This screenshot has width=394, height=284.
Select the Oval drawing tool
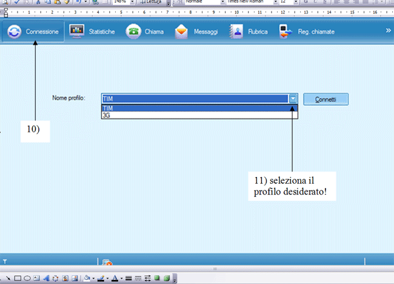pos(27,279)
